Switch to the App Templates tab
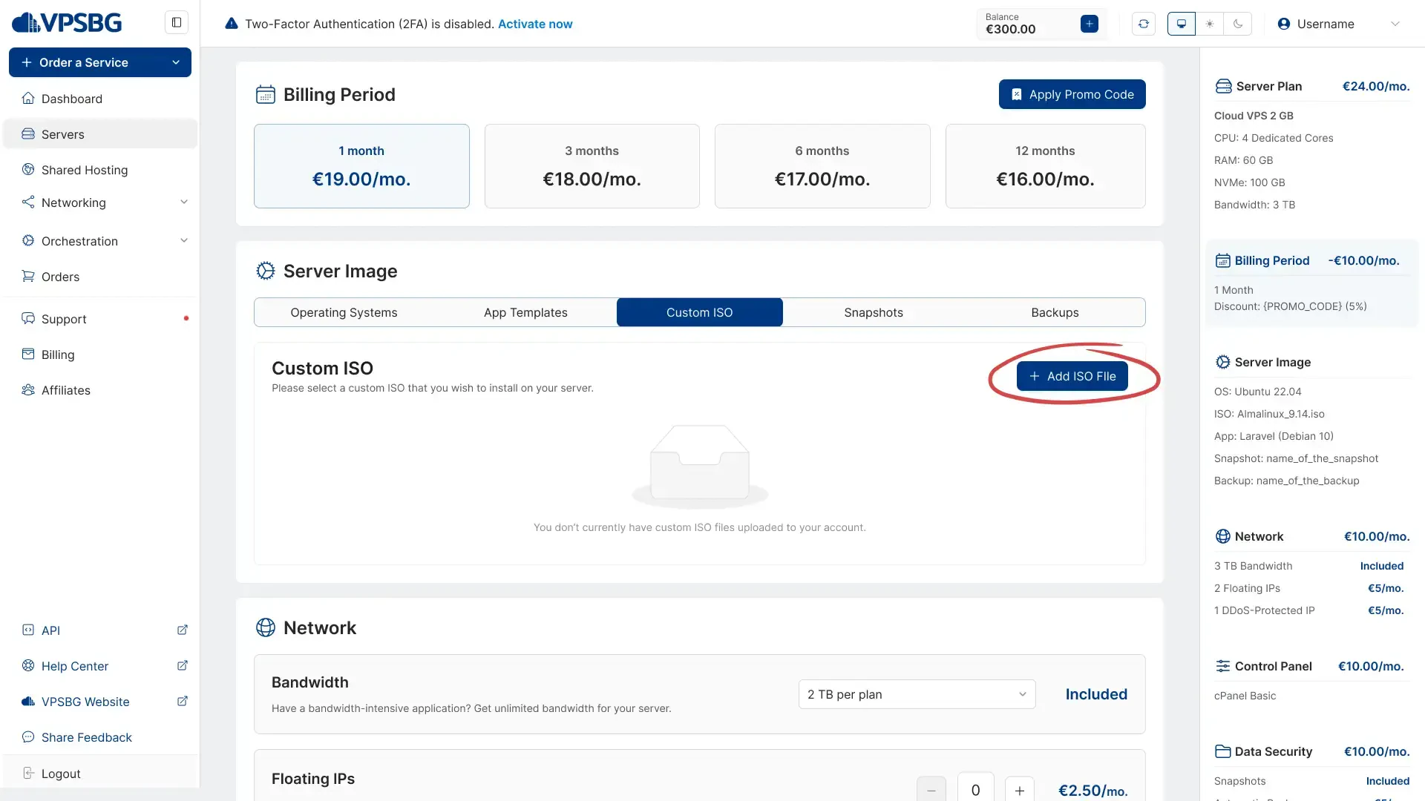This screenshot has height=801, width=1425. [x=525, y=312]
